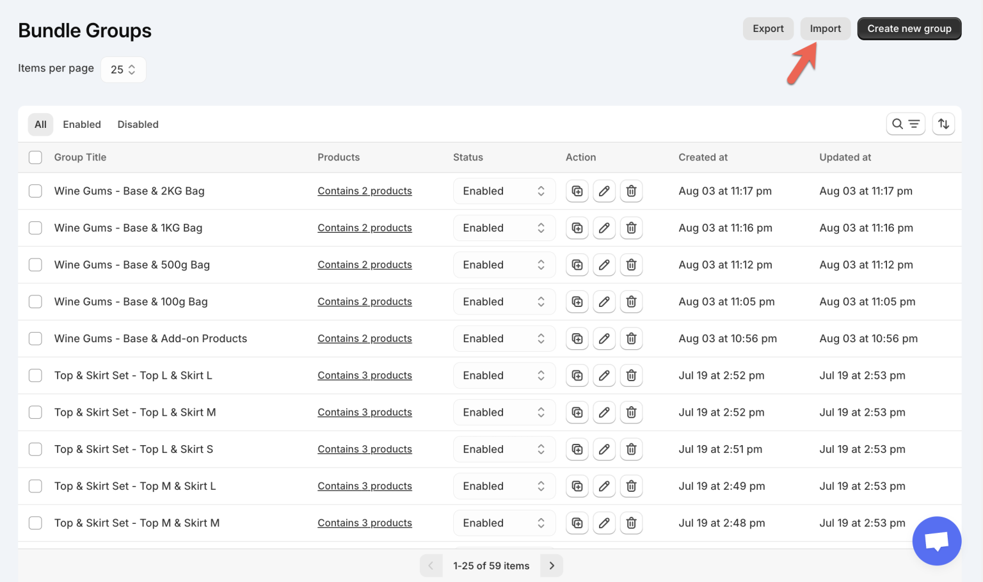Click the Export button

tap(768, 28)
